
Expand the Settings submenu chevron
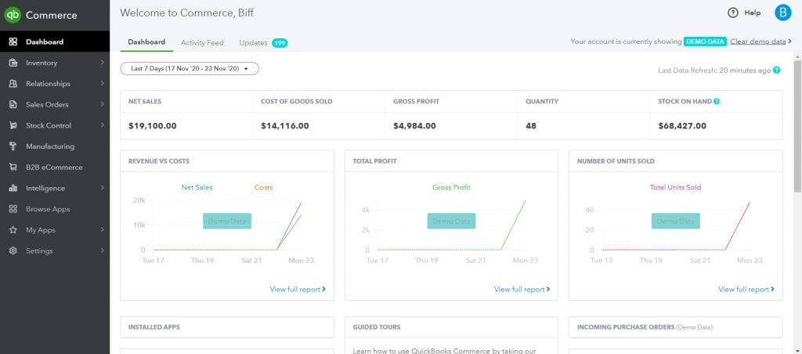click(x=103, y=251)
